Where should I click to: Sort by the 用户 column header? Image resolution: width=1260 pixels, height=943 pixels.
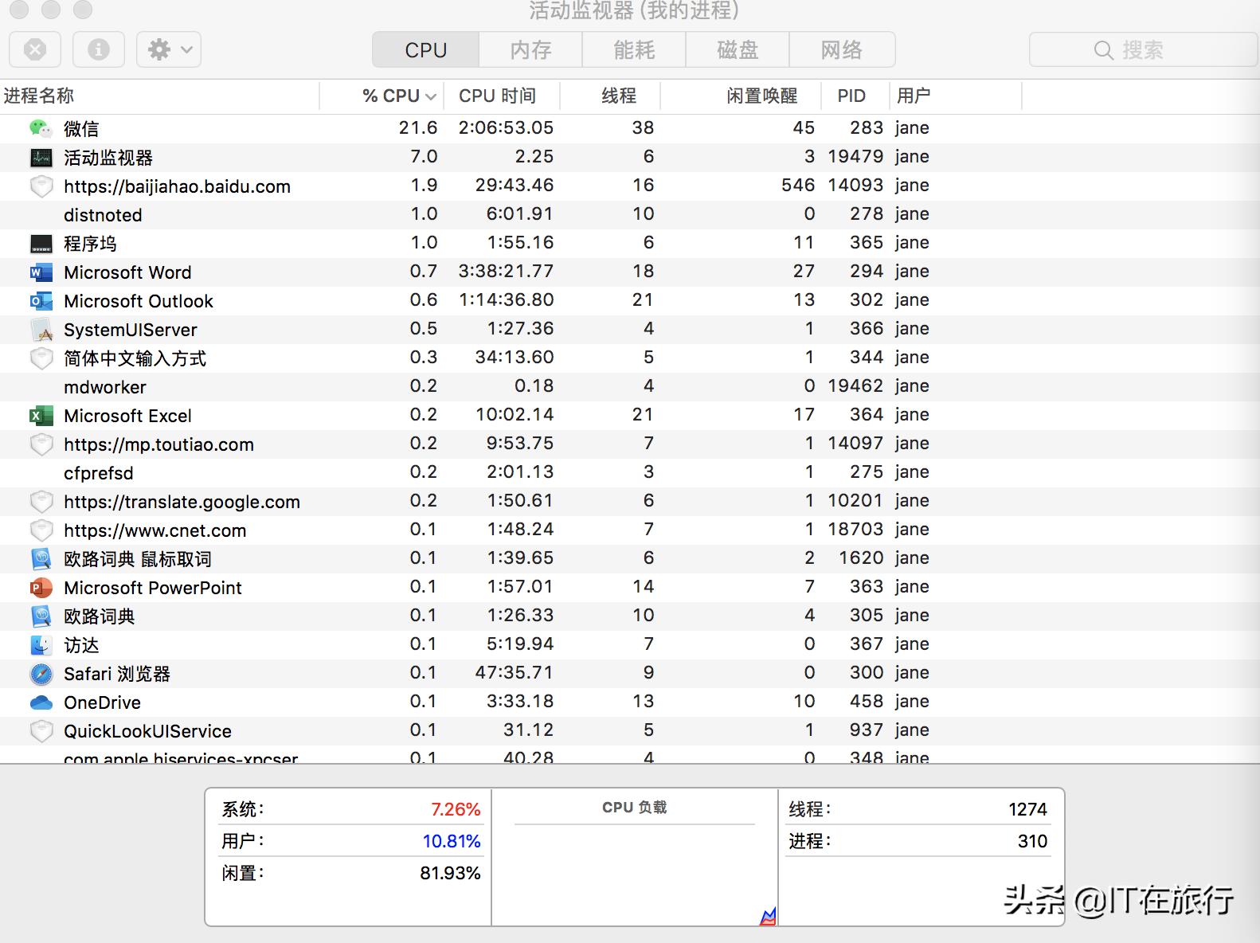tap(955, 96)
